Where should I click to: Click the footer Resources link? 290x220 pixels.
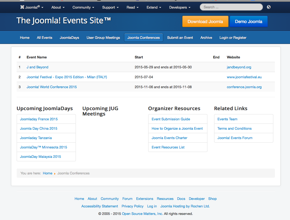(165, 199)
